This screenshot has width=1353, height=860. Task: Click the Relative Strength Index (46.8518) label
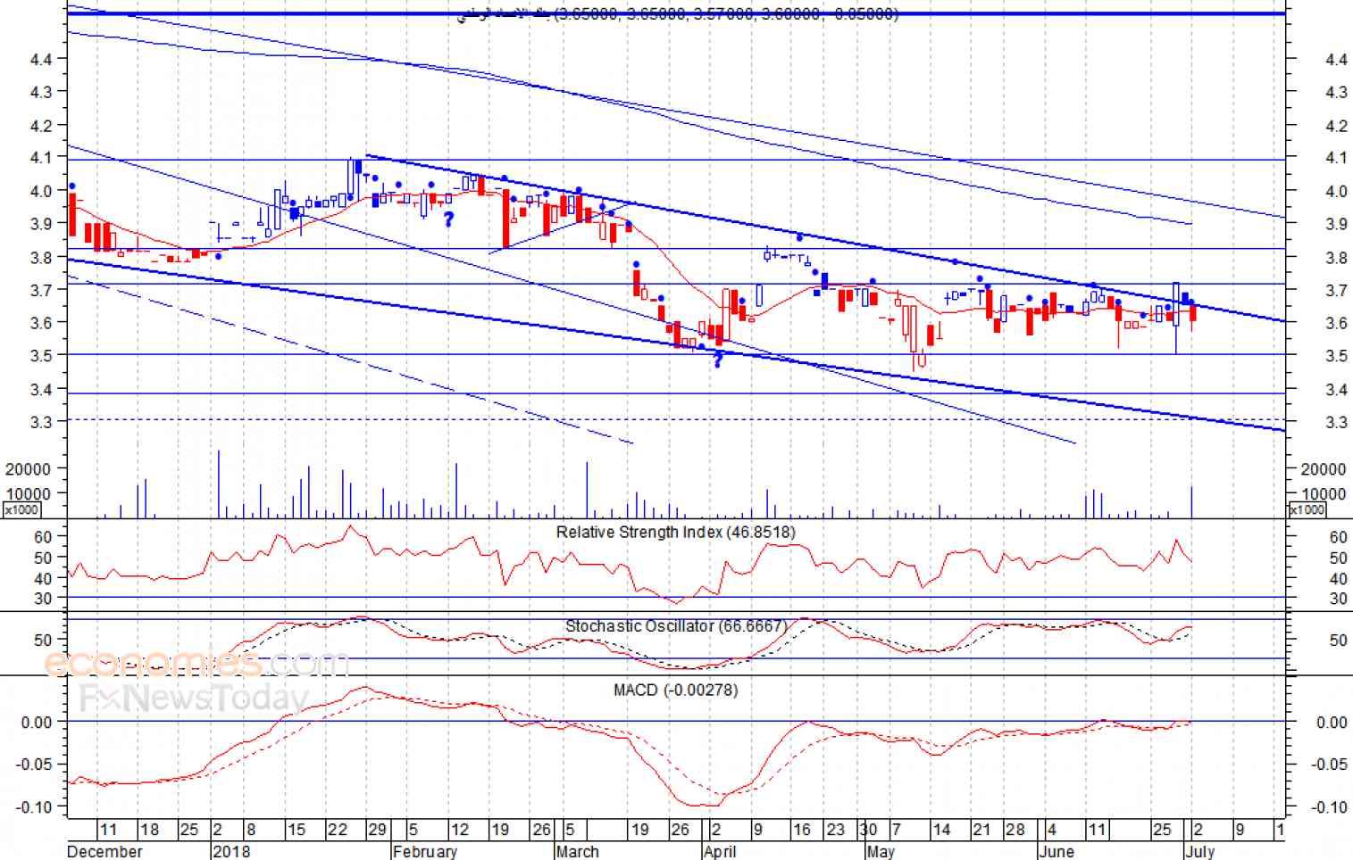click(675, 533)
